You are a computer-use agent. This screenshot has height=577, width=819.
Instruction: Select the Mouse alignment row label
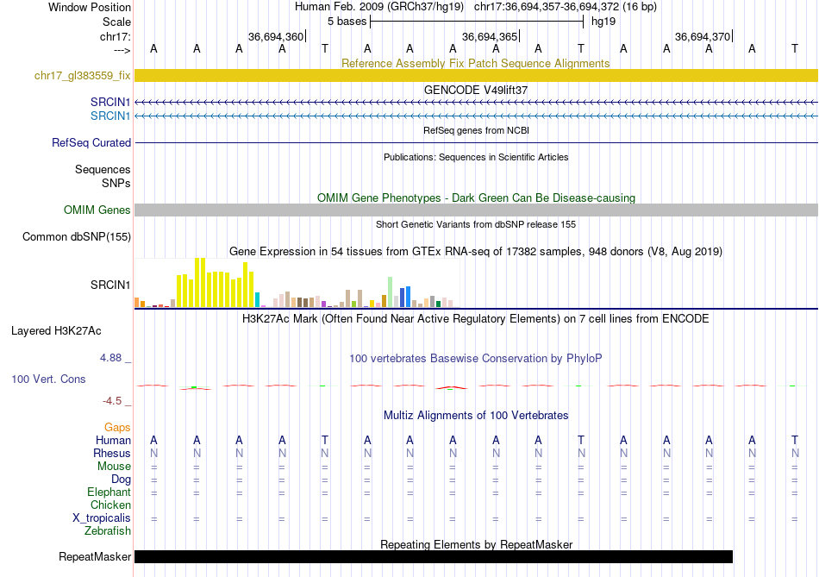[x=114, y=467]
